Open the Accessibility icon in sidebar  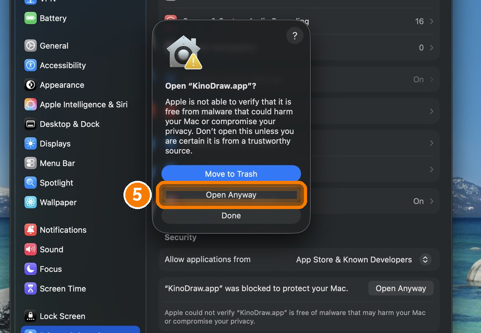coord(31,65)
